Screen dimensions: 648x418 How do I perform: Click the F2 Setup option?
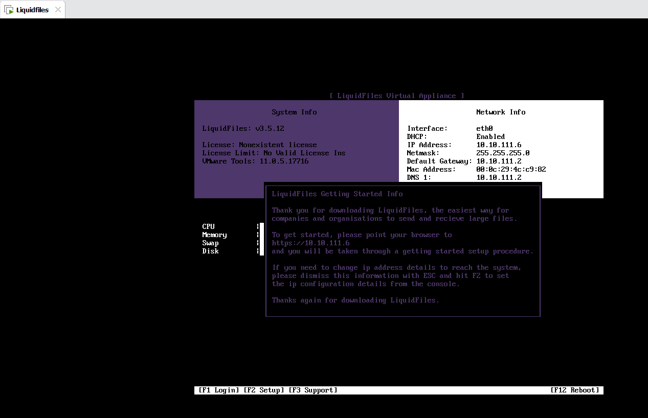[x=263, y=390]
